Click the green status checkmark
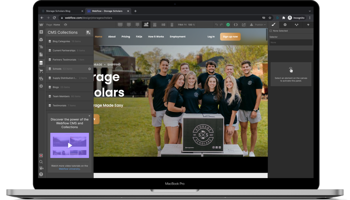350x200 pixels. pos(228,25)
